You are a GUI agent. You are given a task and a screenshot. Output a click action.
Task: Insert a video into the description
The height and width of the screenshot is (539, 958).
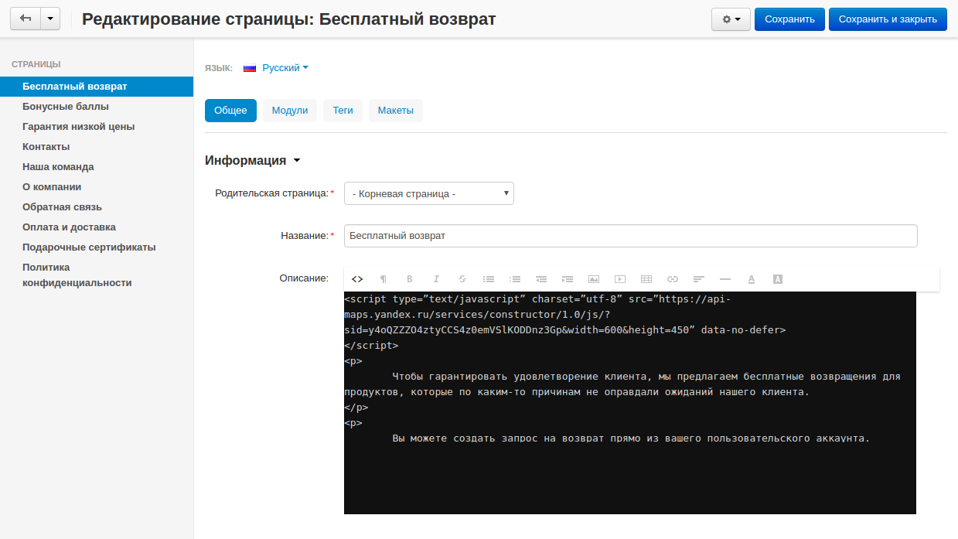pos(619,279)
